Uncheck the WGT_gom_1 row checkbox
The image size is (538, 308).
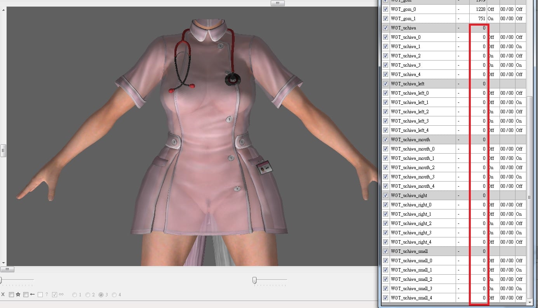tap(385, 19)
